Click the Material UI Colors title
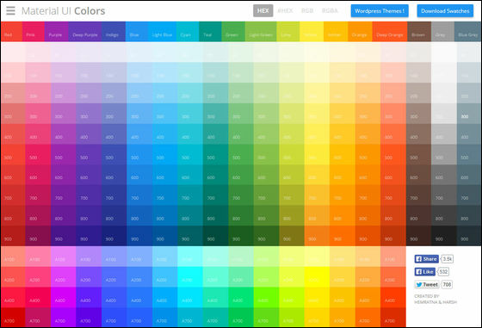Screen dimensions: 482x328 pos(64,10)
